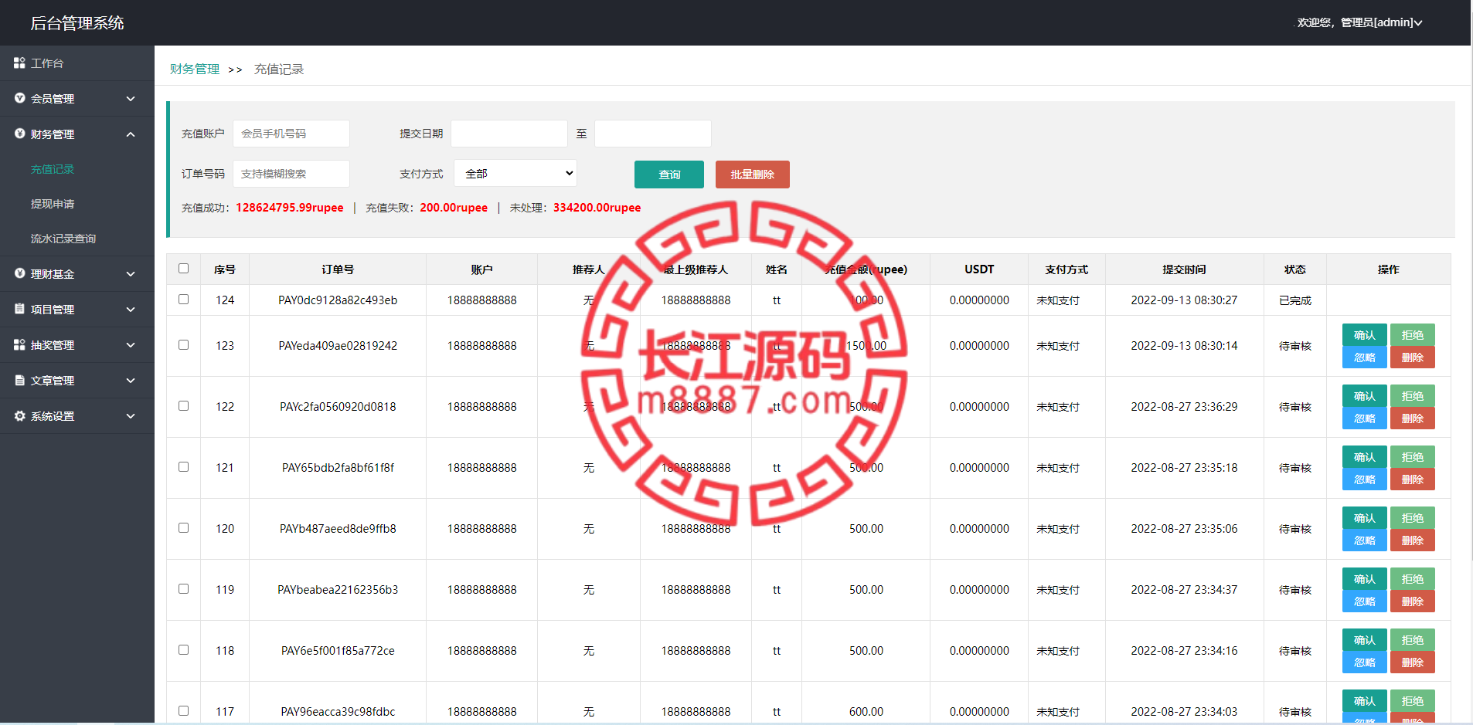Check the box for row 121

(183, 466)
